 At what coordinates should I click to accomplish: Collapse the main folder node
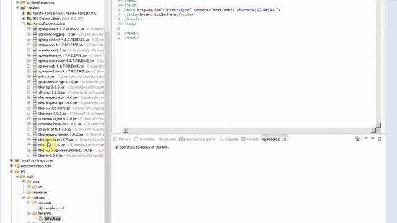[17, 177]
